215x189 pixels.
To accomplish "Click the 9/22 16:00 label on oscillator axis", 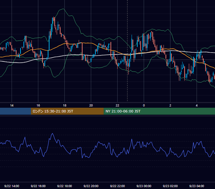I will click(38, 186).
